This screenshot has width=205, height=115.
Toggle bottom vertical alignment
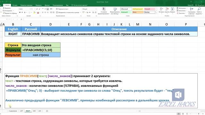[48, 9]
